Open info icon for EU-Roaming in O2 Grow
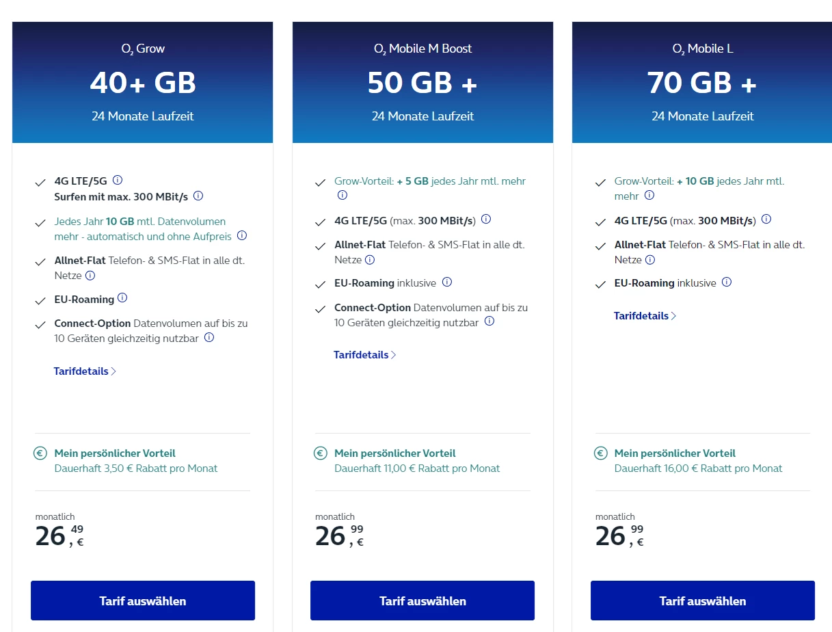 pyautogui.click(x=122, y=298)
